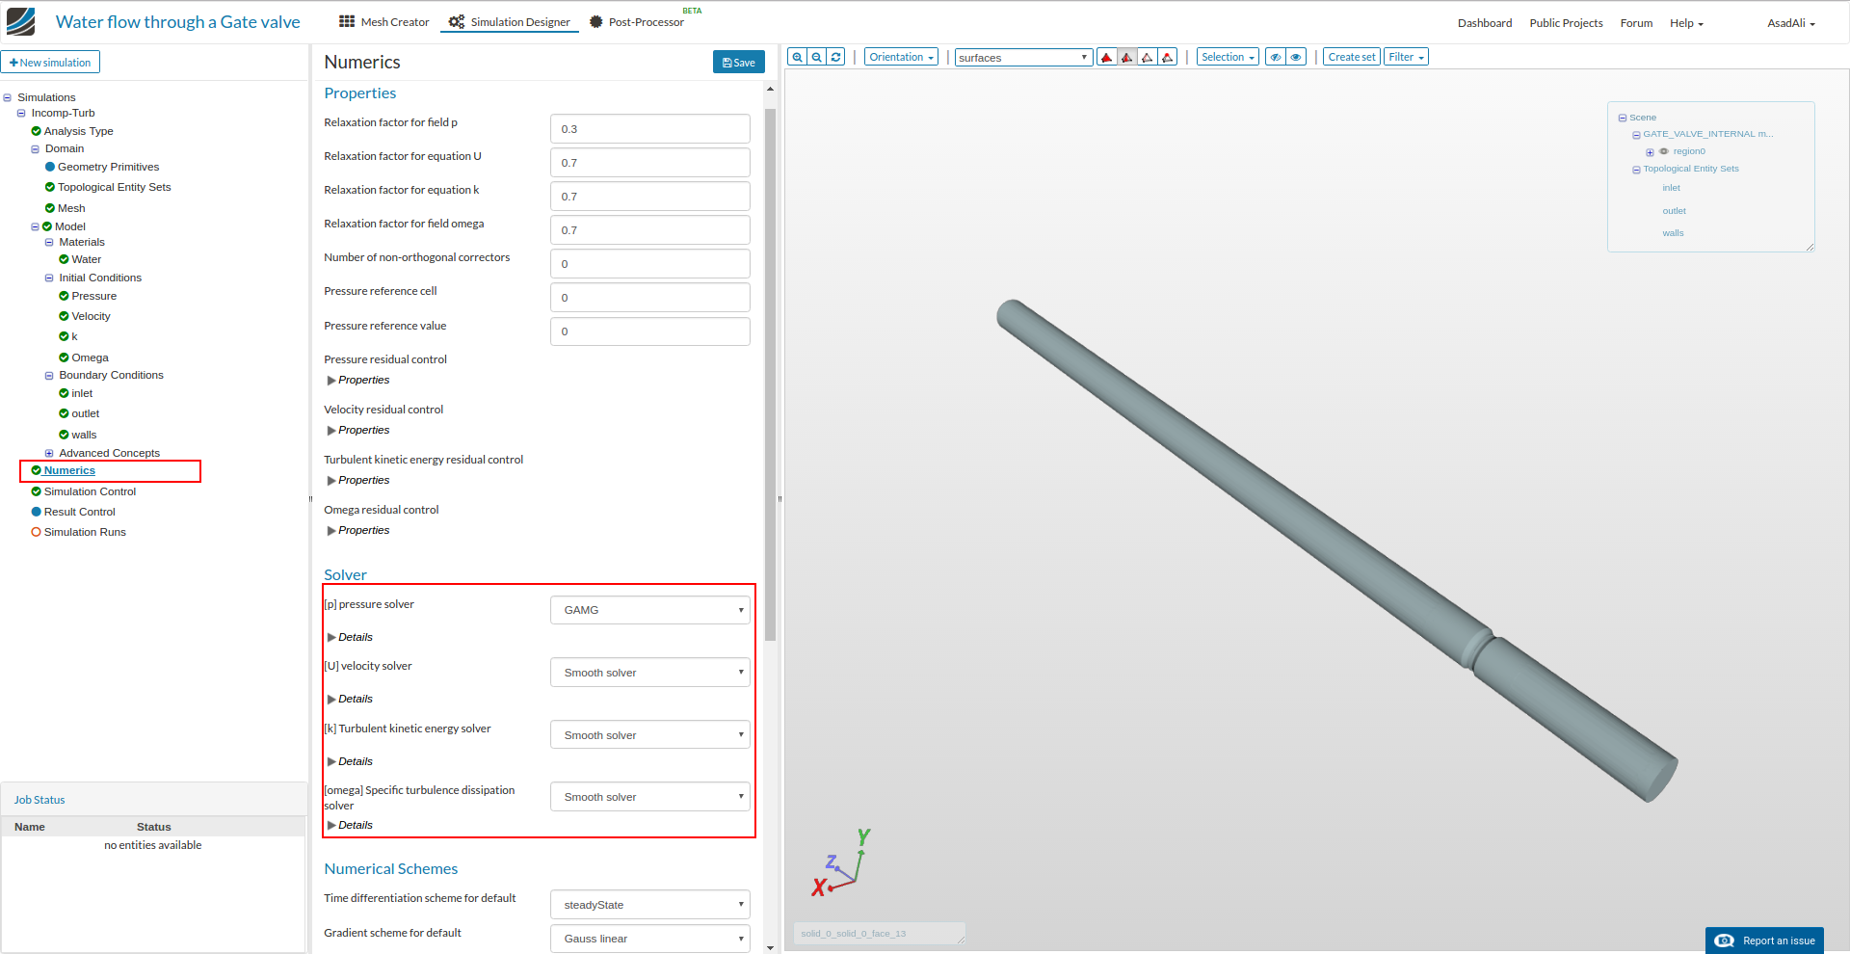Collapse the Initial Conditions node
Viewport: 1850px width, 954px height.
pyautogui.click(x=49, y=278)
